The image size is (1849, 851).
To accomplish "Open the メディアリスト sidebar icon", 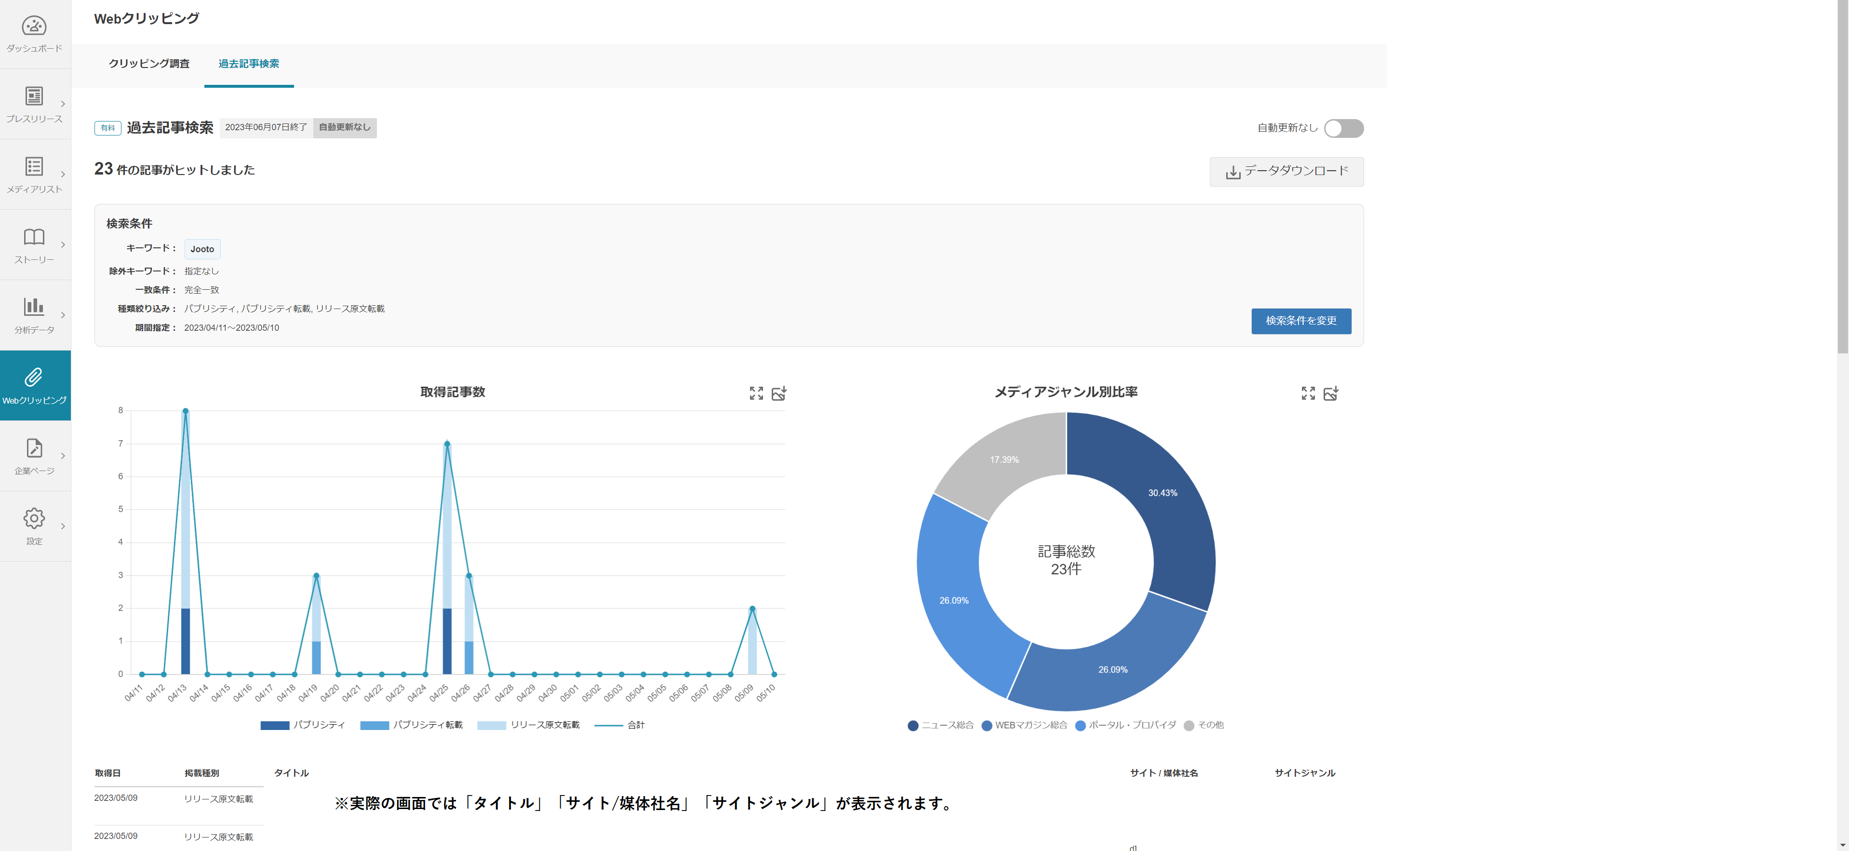I will click(x=34, y=167).
